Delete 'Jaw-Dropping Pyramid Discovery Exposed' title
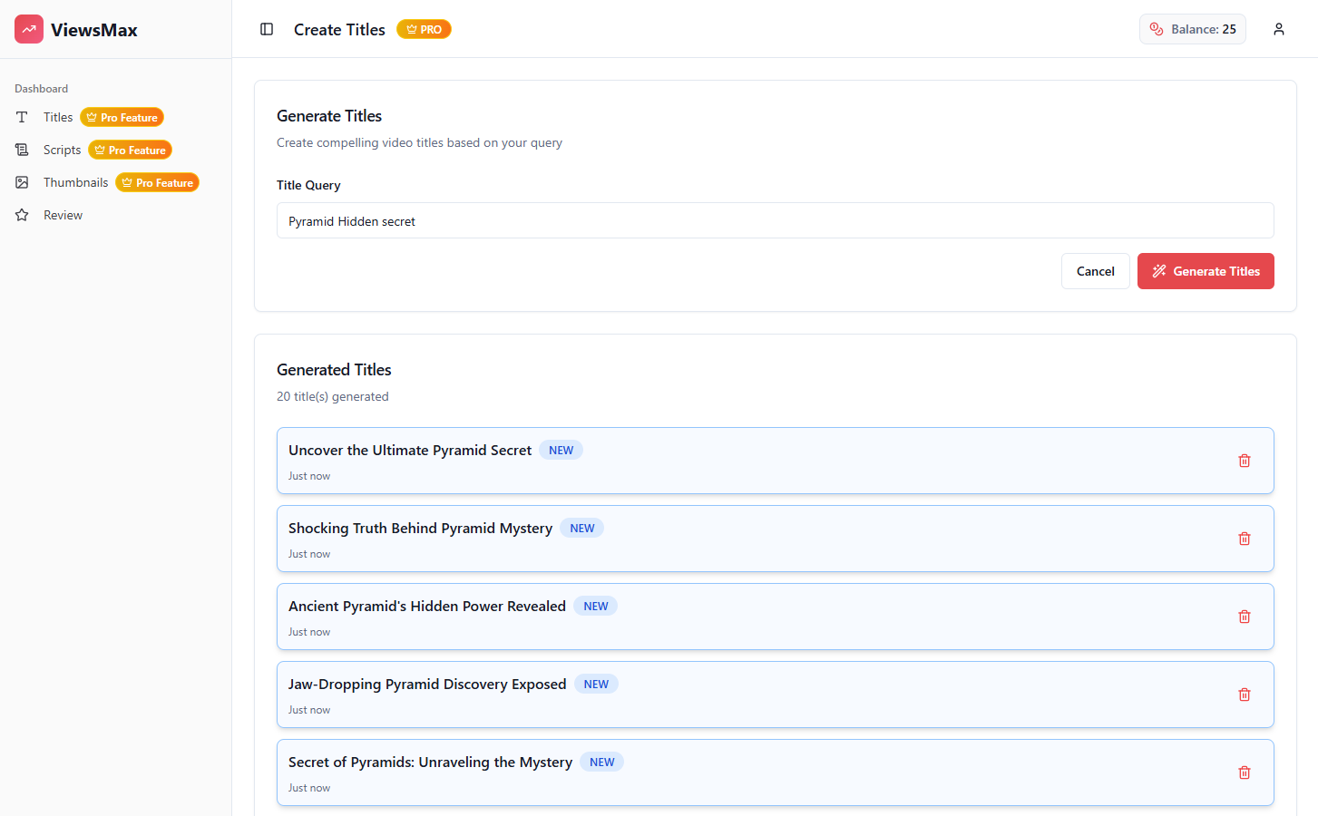 pos(1245,695)
